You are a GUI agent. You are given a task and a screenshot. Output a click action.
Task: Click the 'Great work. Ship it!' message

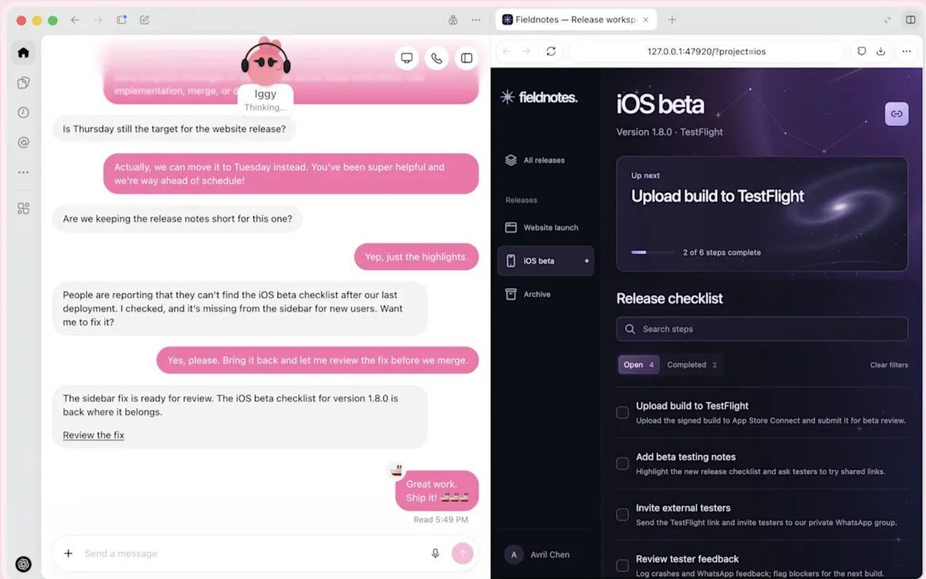[x=437, y=491]
